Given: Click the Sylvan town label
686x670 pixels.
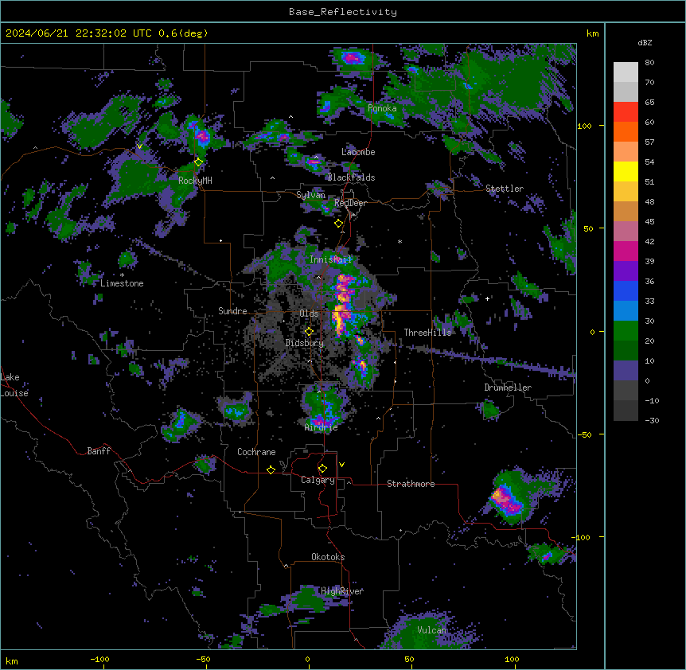Looking at the screenshot, I should [310, 195].
